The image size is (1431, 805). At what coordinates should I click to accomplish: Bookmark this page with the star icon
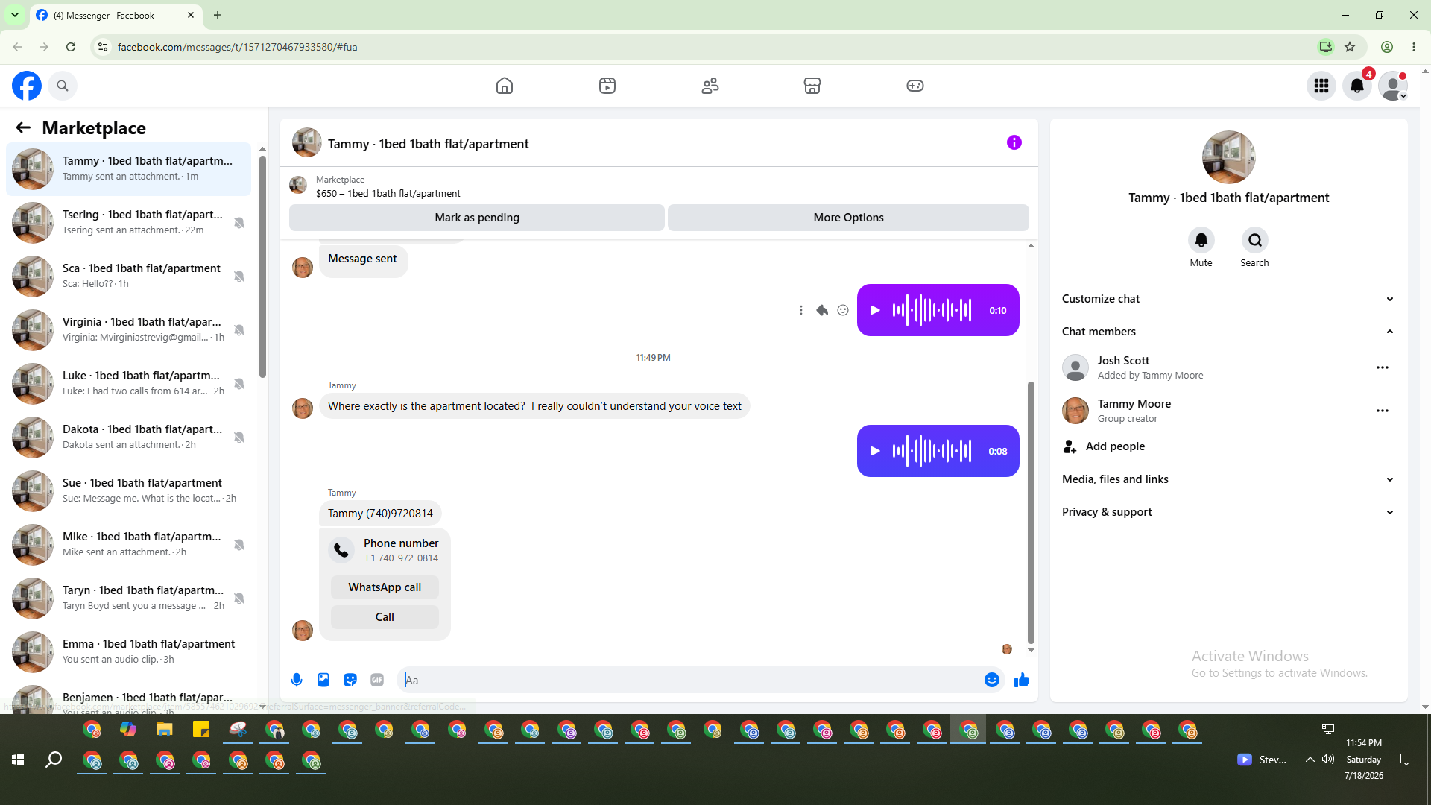(x=1350, y=47)
